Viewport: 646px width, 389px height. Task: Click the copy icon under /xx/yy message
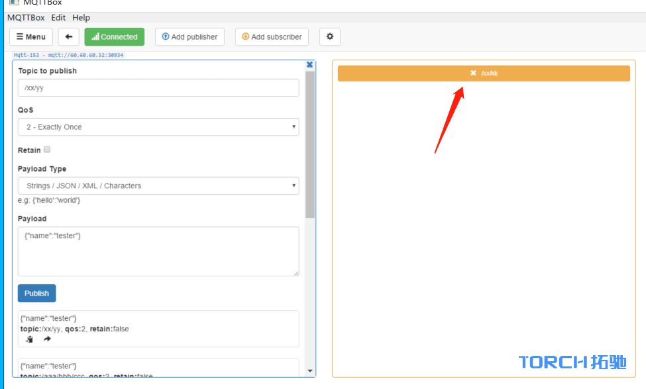[30, 339]
